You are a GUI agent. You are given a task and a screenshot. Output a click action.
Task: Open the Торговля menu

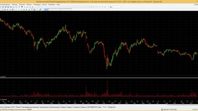click(x=22, y=4)
